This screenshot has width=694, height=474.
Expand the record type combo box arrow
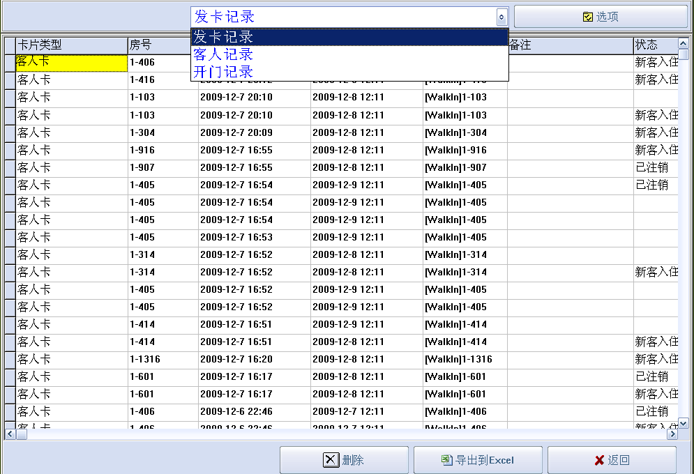click(x=501, y=17)
